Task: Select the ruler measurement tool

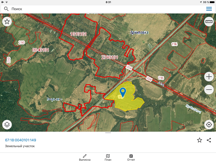Action: coord(209,22)
